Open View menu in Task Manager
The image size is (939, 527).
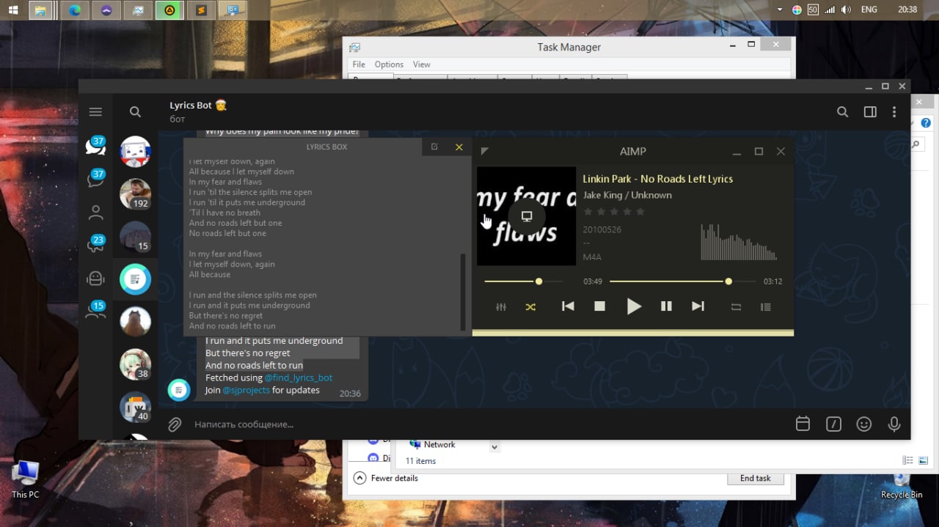coord(421,65)
